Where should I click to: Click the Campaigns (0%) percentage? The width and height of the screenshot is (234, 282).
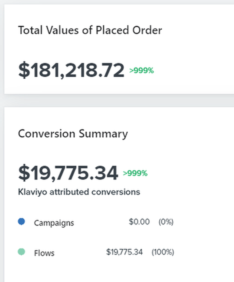(x=166, y=222)
